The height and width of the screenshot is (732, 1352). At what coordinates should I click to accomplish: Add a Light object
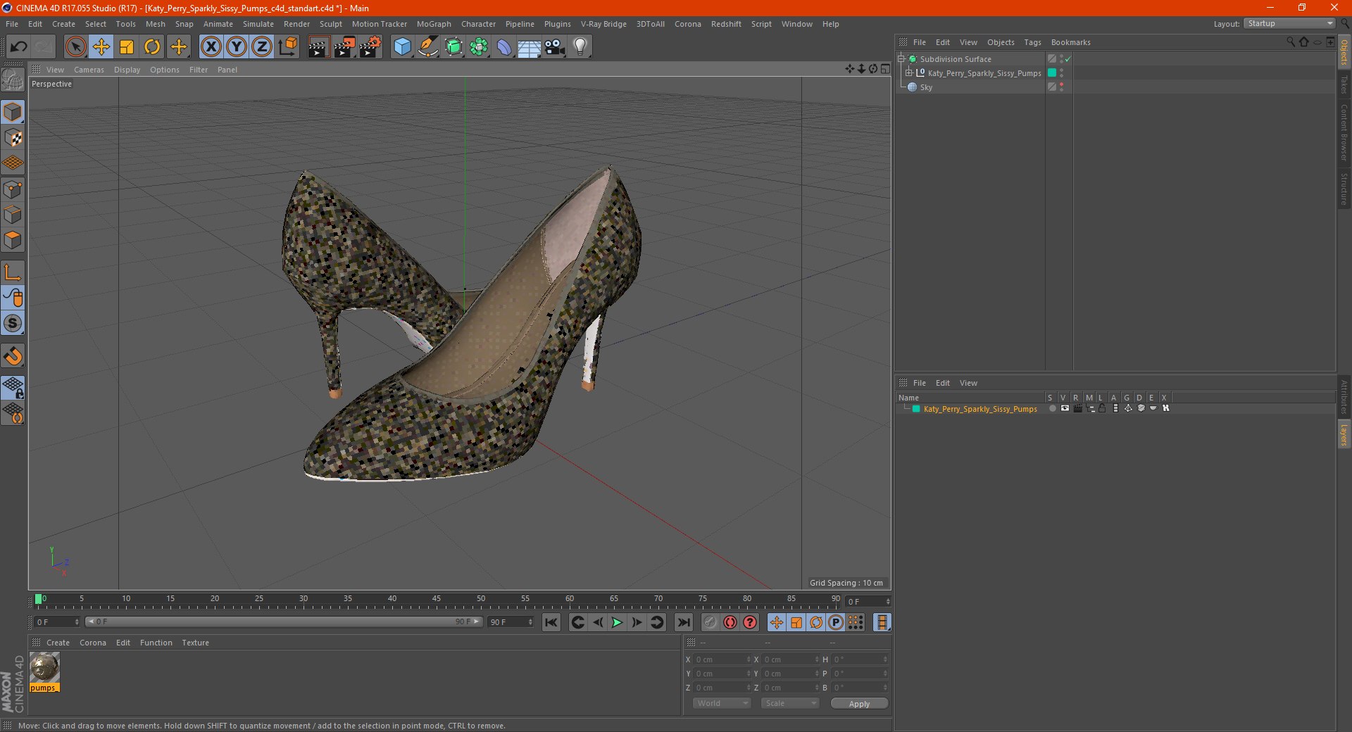pyautogui.click(x=580, y=47)
